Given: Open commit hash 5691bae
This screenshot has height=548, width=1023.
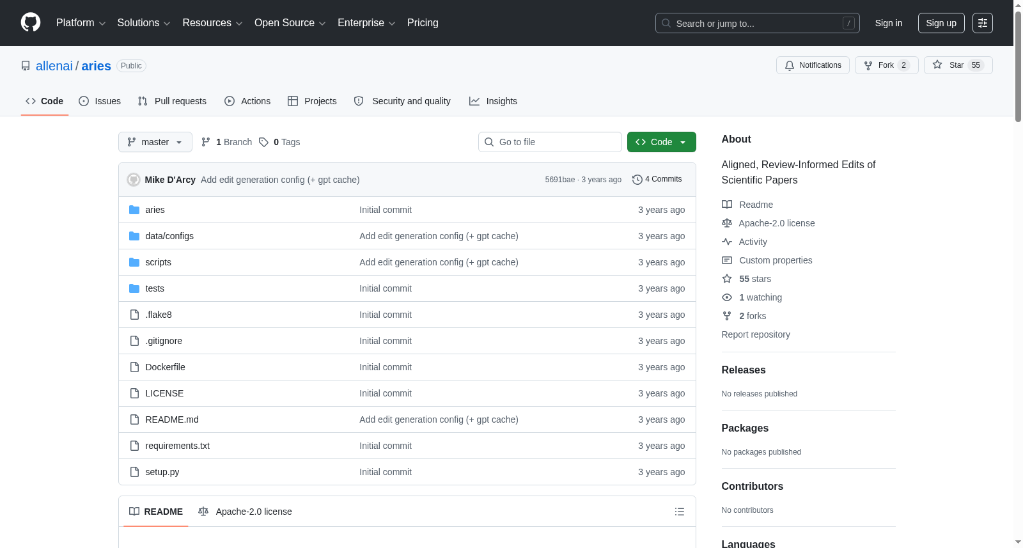Looking at the screenshot, I should [560, 180].
